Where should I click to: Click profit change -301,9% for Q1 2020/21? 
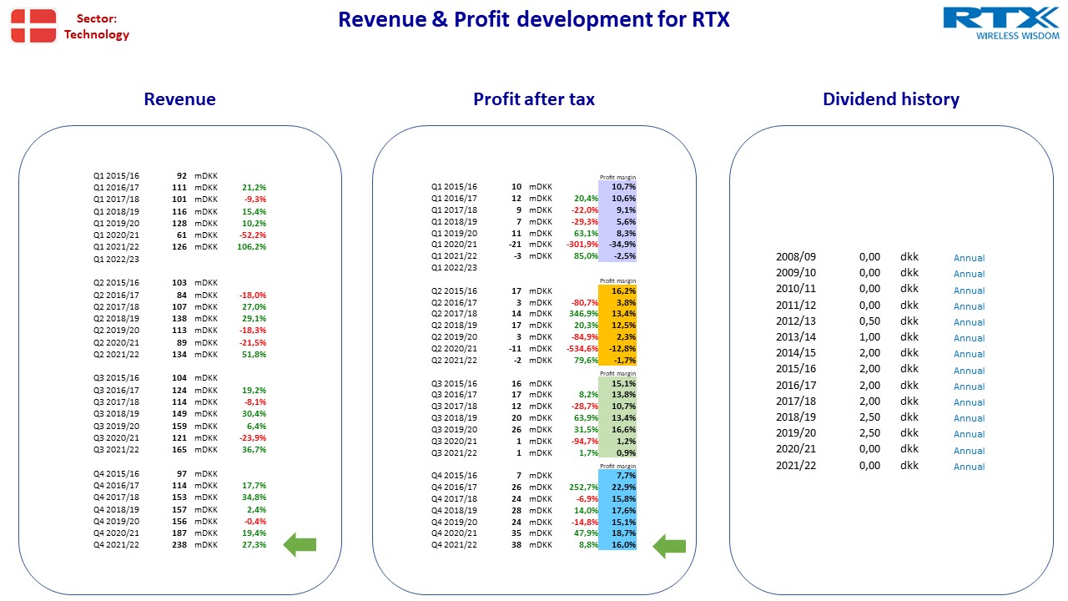(582, 244)
